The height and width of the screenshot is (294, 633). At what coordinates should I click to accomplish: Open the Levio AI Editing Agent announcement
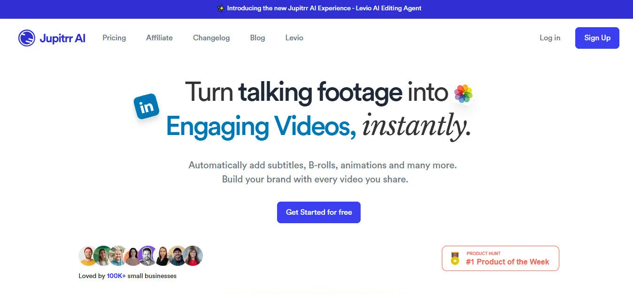[x=324, y=8]
